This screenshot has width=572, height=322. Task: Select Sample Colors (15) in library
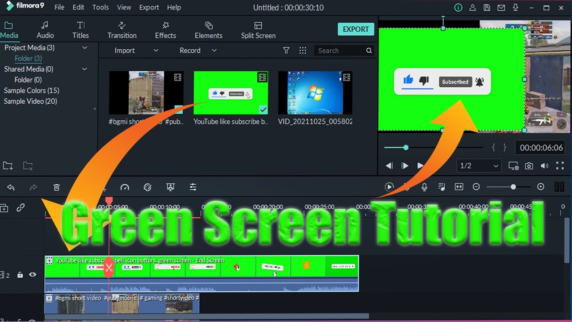coord(31,90)
